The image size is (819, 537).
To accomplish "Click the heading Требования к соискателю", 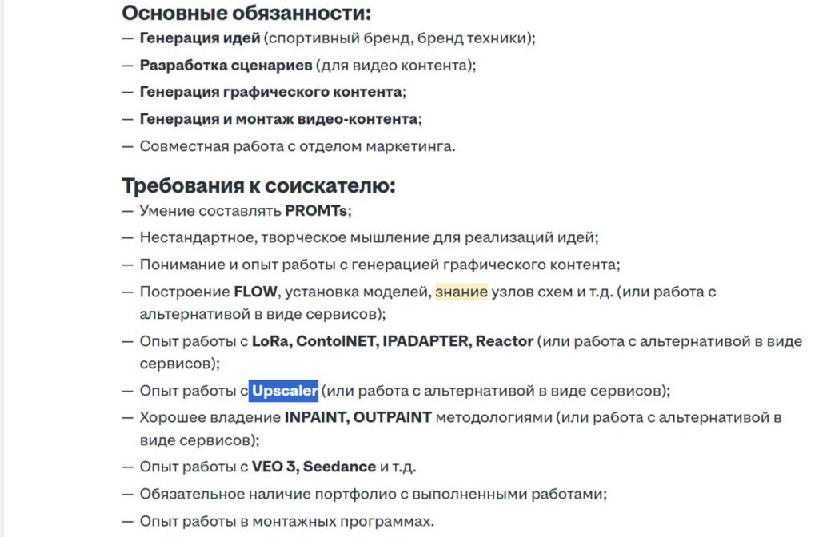I will click(x=258, y=185).
